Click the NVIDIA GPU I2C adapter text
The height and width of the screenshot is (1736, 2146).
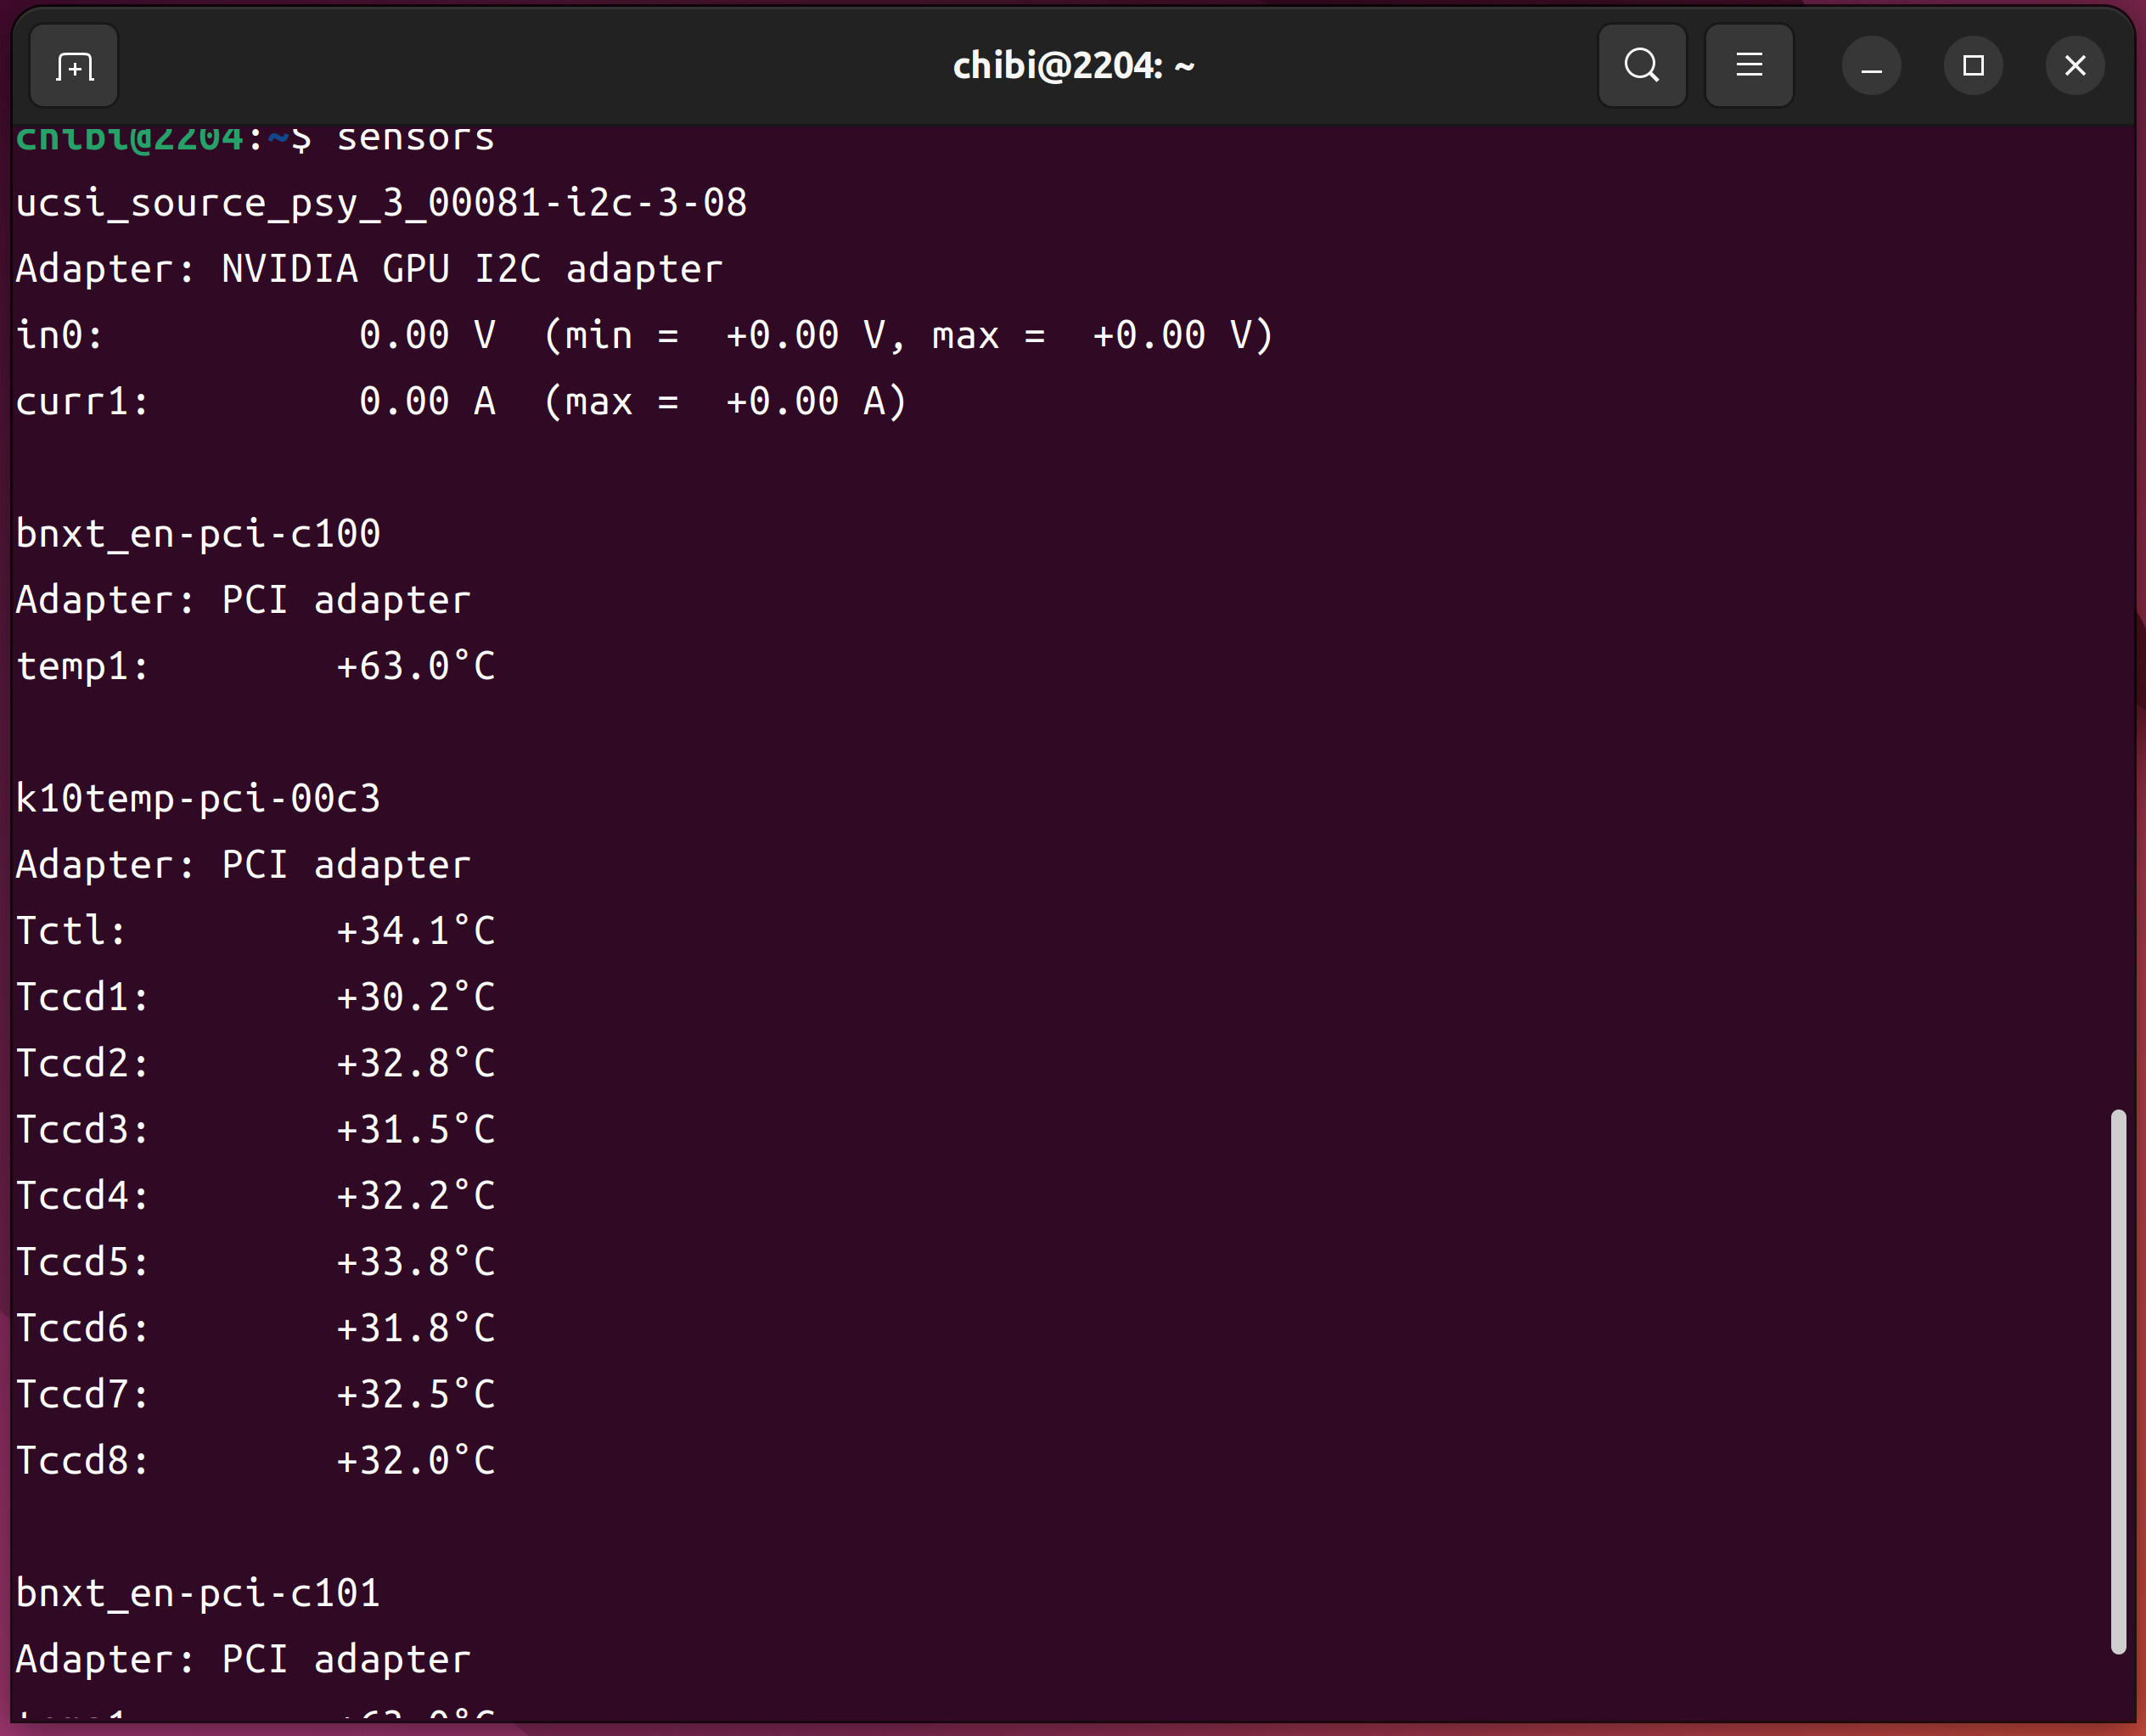pos(471,269)
